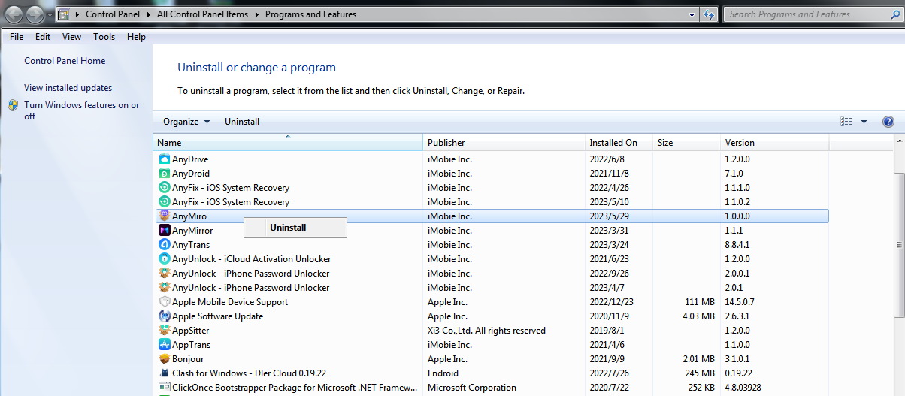This screenshot has width=905, height=396.
Task: Expand the arrow after Control Panel breadcrumb
Action: [x=149, y=14]
